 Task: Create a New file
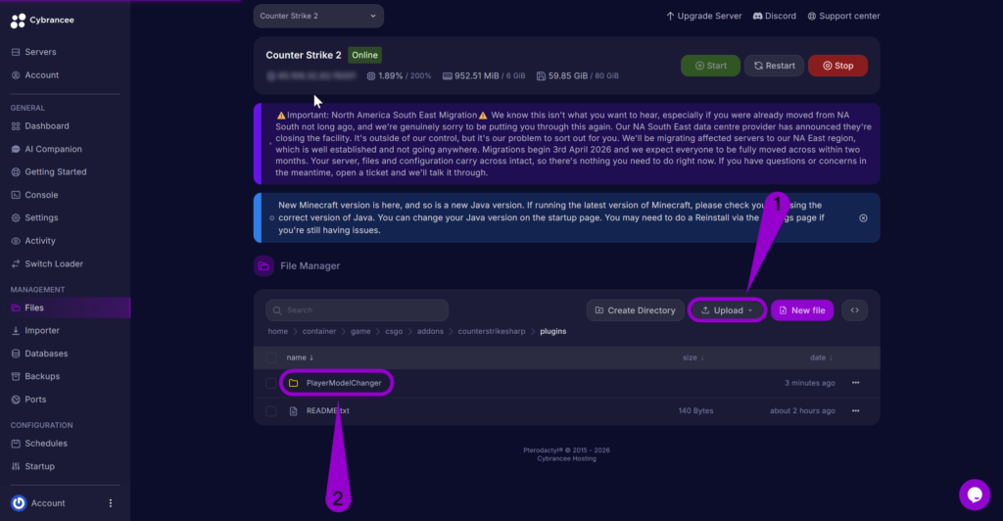click(802, 310)
